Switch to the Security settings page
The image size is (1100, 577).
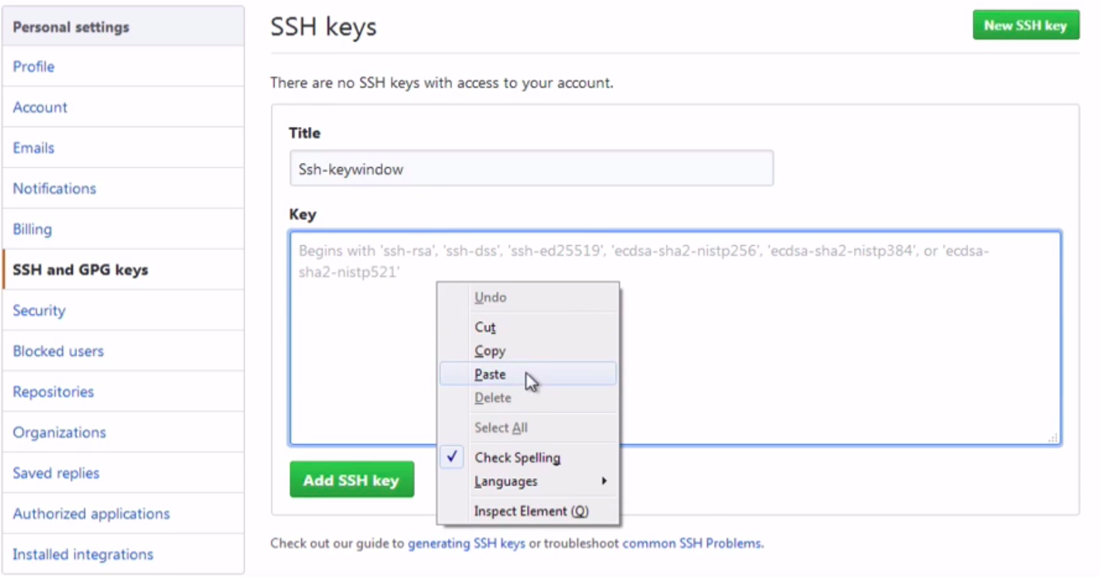(39, 311)
